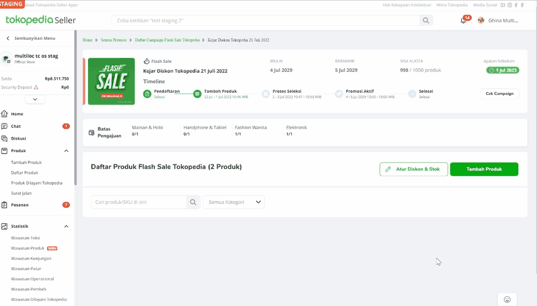Expand the saldo details chevron

[x=35, y=99]
